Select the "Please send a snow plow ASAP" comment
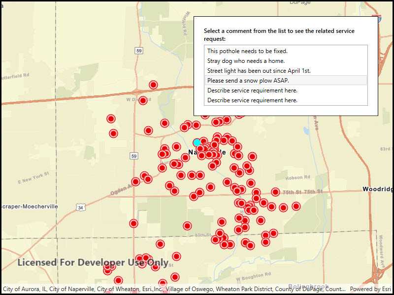 tap(248, 81)
